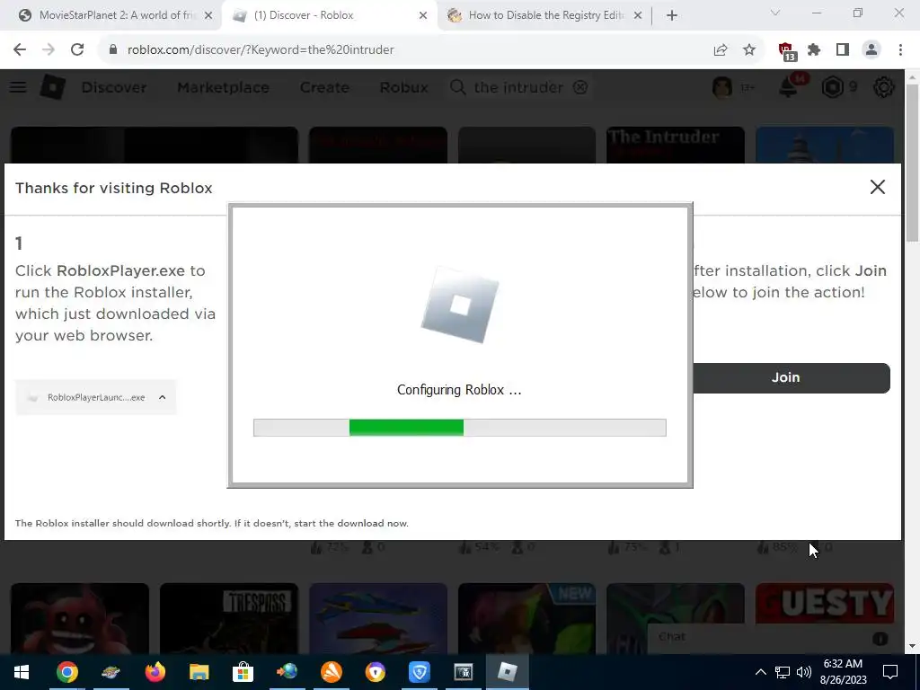Open The Intruder game thumbnail

pyautogui.click(x=676, y=145)
